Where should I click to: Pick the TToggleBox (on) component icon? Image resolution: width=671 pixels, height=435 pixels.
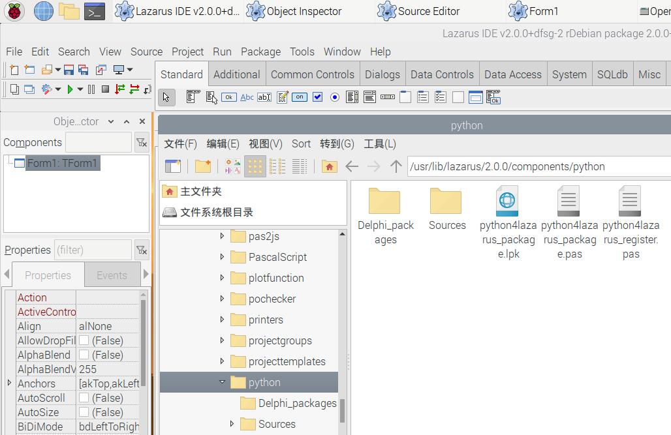tap(300, 97)
